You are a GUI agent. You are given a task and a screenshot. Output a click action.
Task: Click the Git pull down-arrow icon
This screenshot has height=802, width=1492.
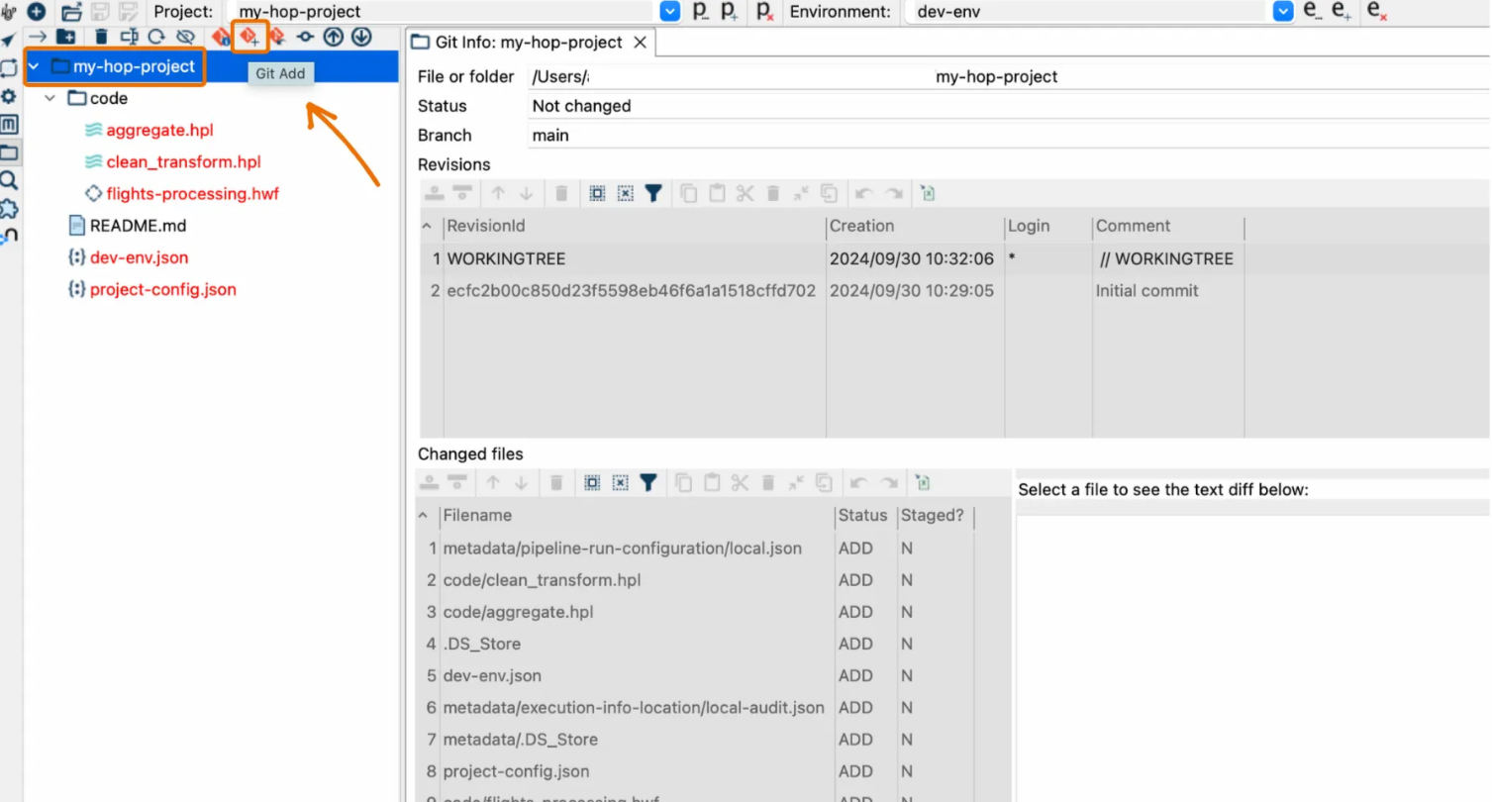coord(361,38)
